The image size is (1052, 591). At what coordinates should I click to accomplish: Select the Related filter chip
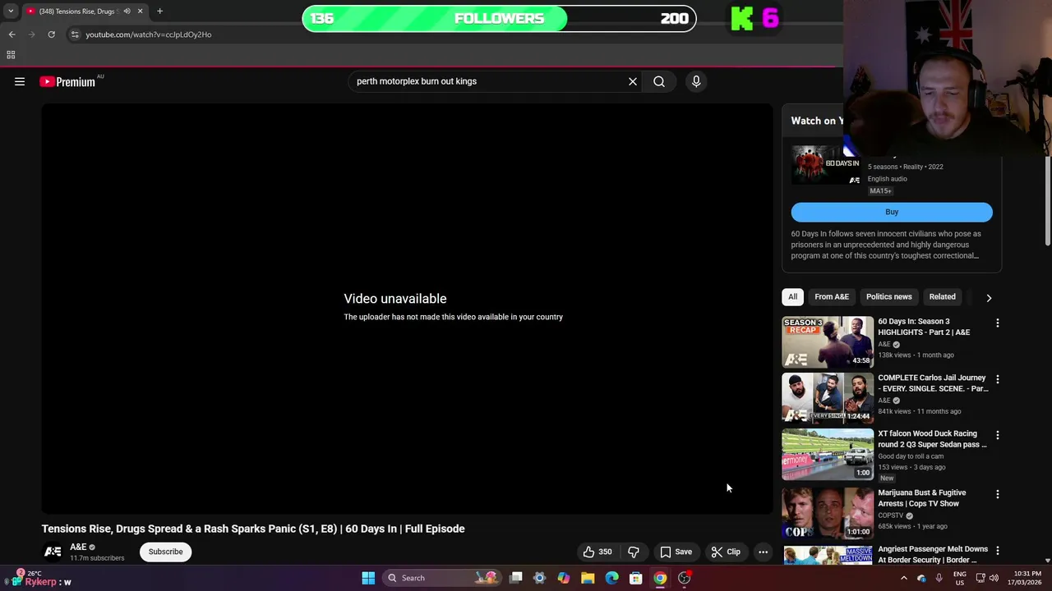pos(942,296)
